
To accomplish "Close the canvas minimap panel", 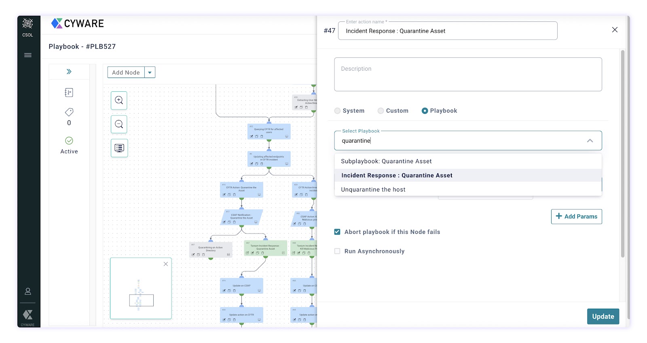I will click(166, 264).
